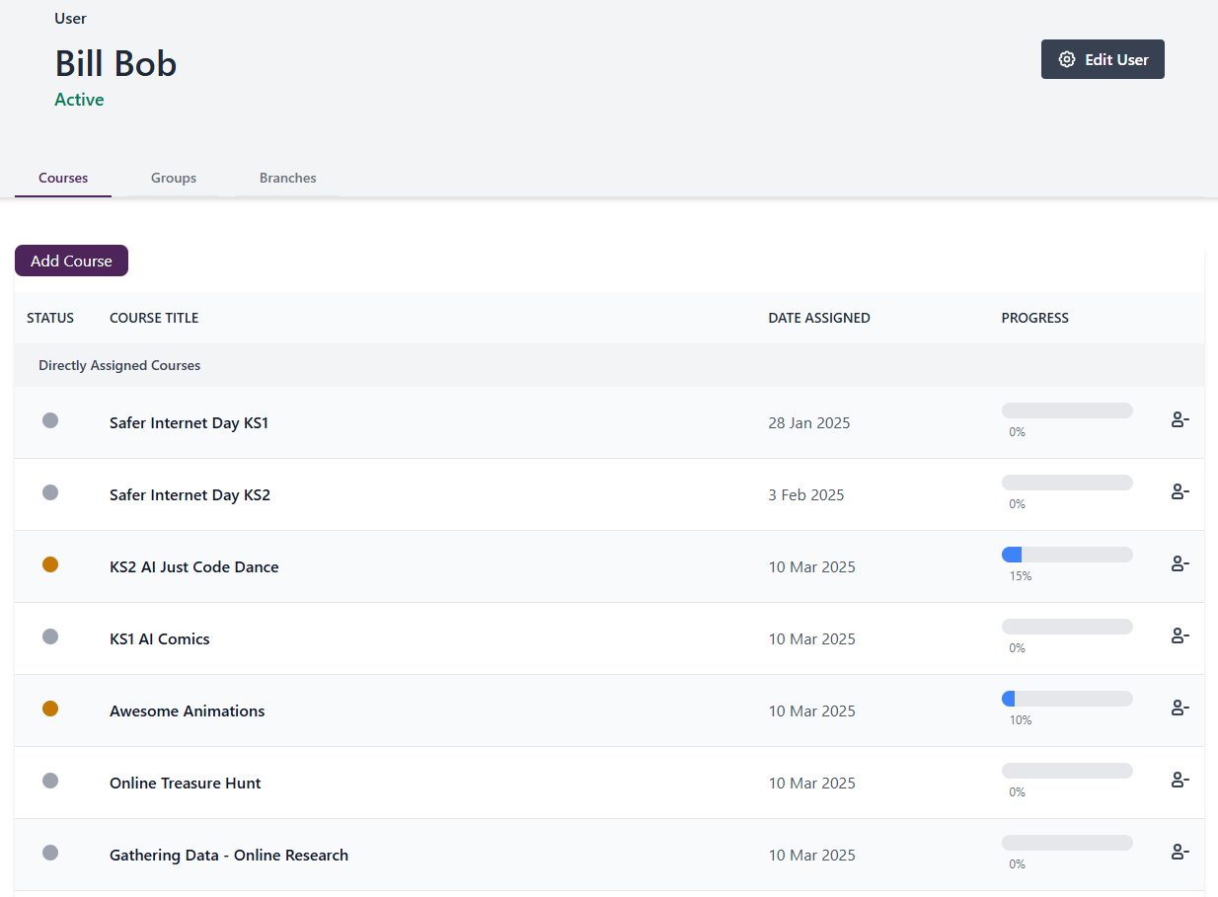
Task: Click unassign icon for KS2 AI Just Code Dance
Action: click(1180, 564)
